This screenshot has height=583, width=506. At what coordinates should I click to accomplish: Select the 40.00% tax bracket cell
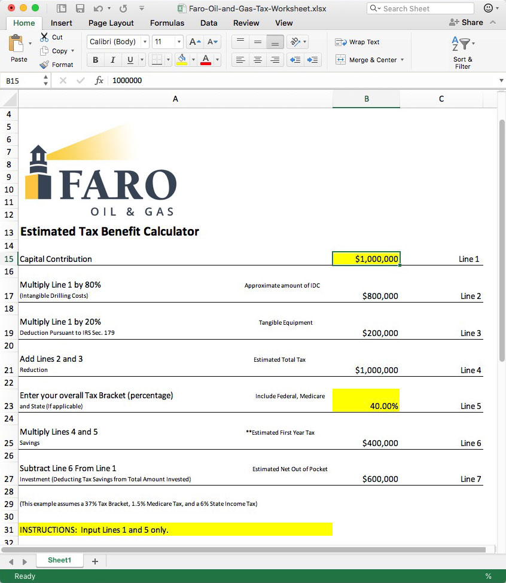click(366, 401)
